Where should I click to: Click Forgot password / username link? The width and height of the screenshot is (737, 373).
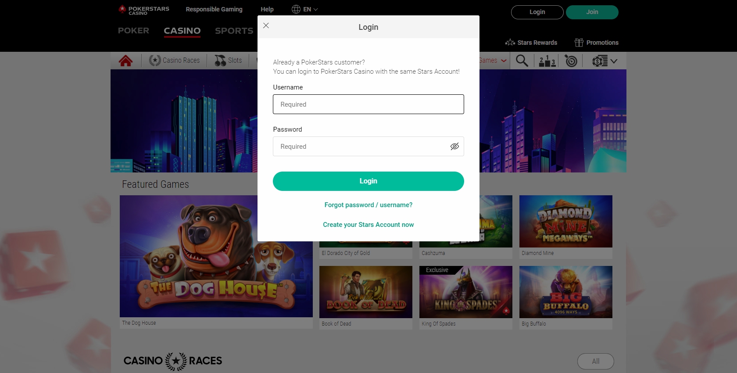tap(368, 205)
